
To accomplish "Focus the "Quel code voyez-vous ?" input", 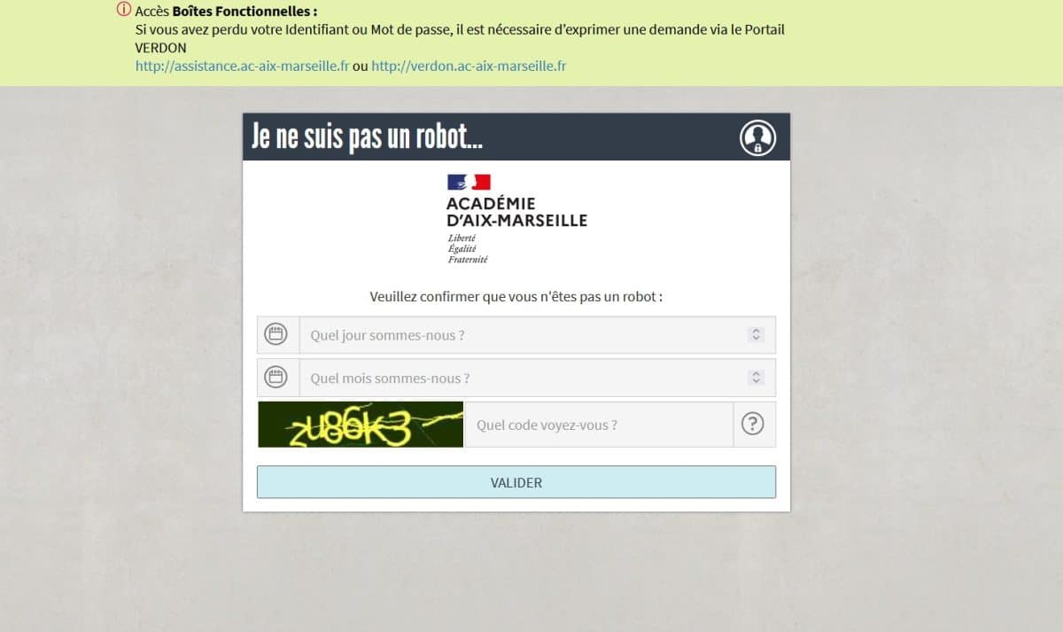I will [599, 425].
